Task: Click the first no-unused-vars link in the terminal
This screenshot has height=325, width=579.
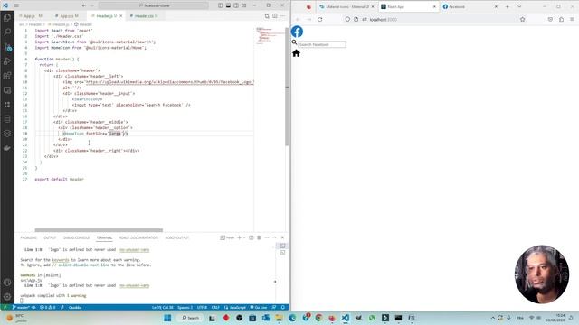Action: click(x=135, y=250)
